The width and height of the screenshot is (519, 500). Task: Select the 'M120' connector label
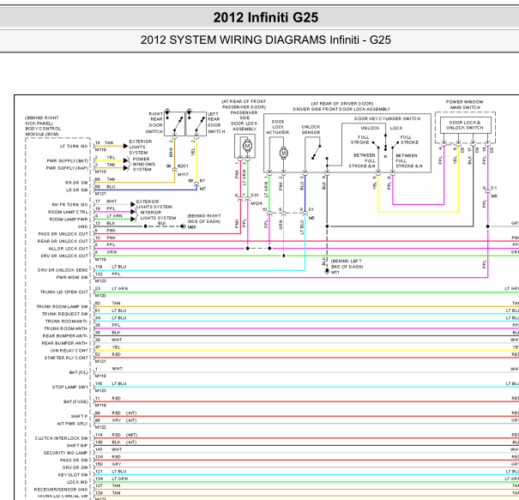(x=100, y=296)
